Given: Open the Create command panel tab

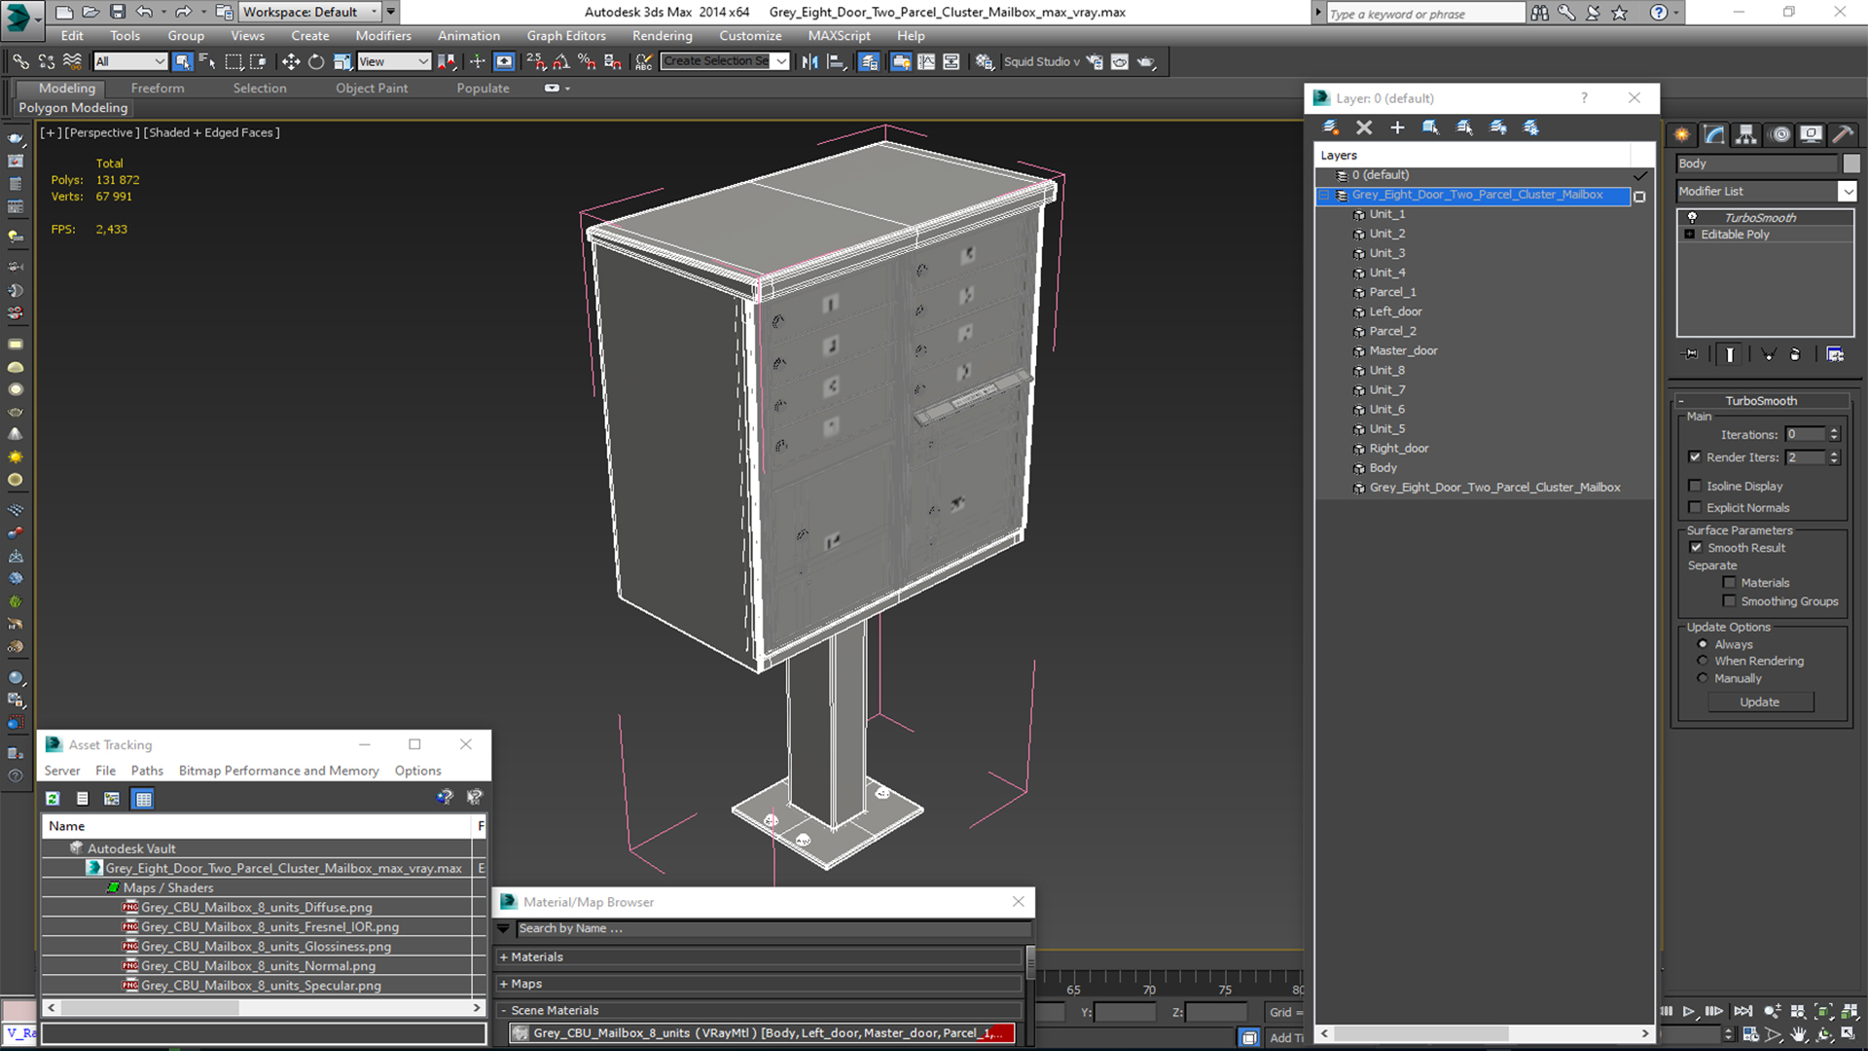Looking at the screenshot, I should coord(1681,134).
